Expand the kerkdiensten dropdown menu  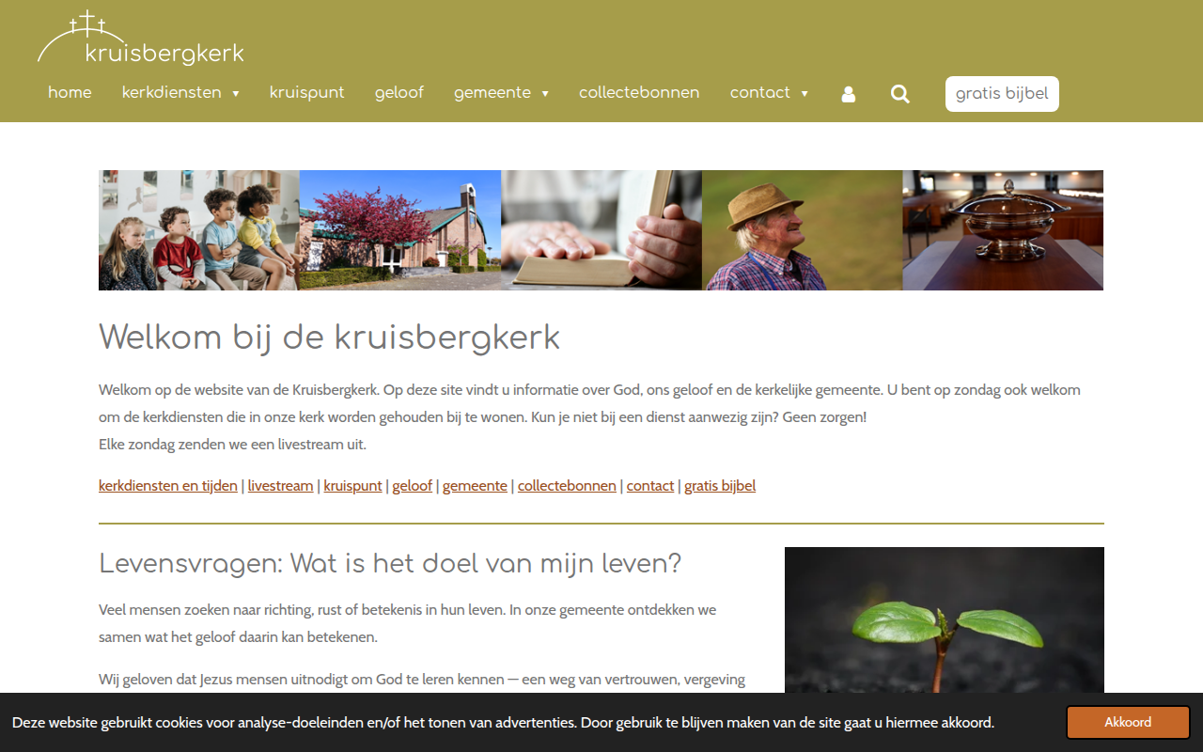click(180, 93)
